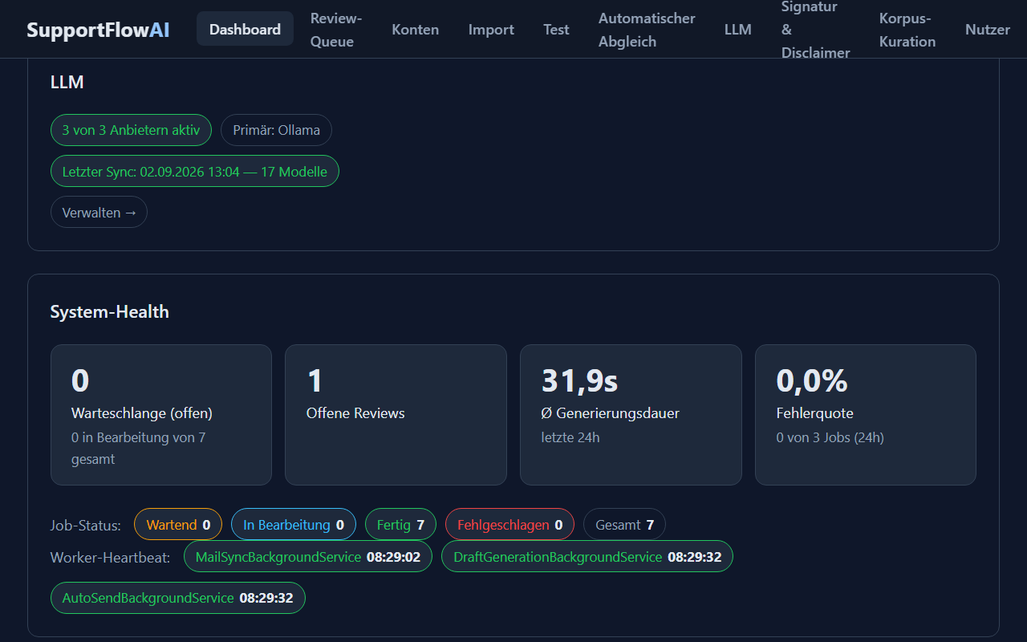Go to Review-Queue page
This screenshot has height=642, width=1027.
tap(336, 30)
